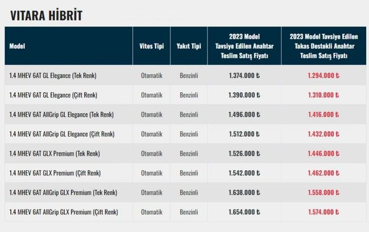Click the Yakıt Tipi column header

pyautogui.click(x=189, y=46)
